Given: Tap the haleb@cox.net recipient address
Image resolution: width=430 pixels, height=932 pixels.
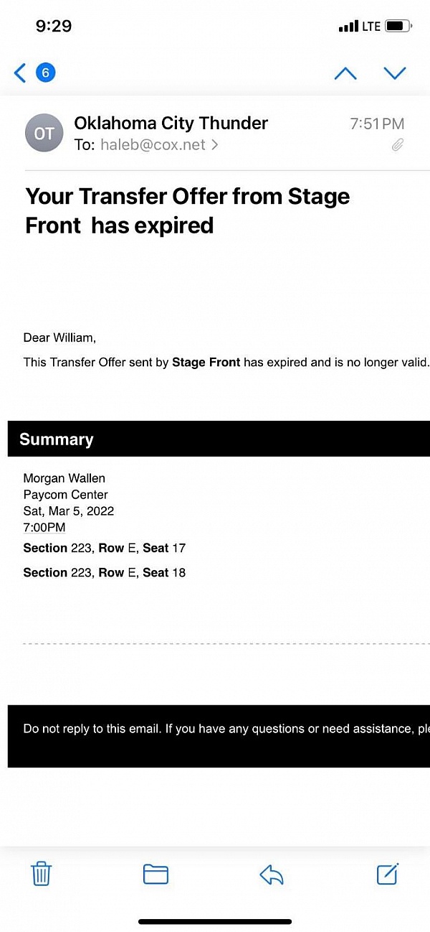Looking at the screenshot, I should point(153,145).
